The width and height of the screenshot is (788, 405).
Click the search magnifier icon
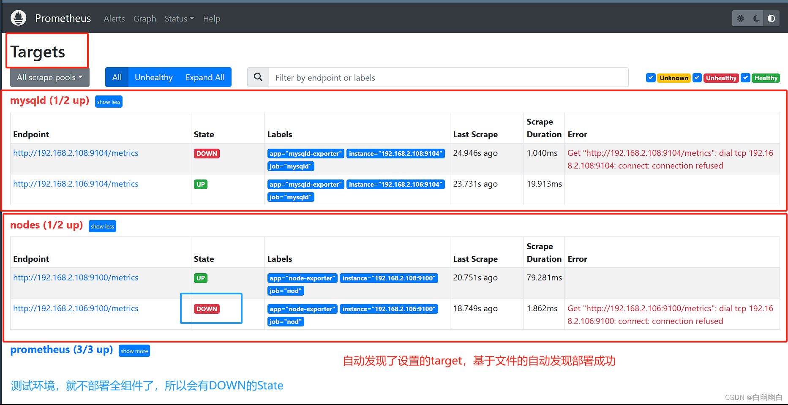pos(258,77)
